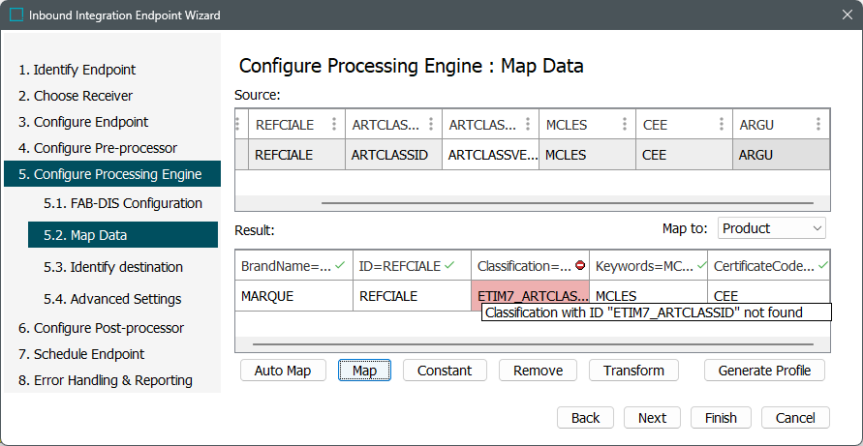Click the green checkmark on BrandName result column
The width and height of the screenshot is (863, 446).
pyautogui.click(x=342, y=265)
